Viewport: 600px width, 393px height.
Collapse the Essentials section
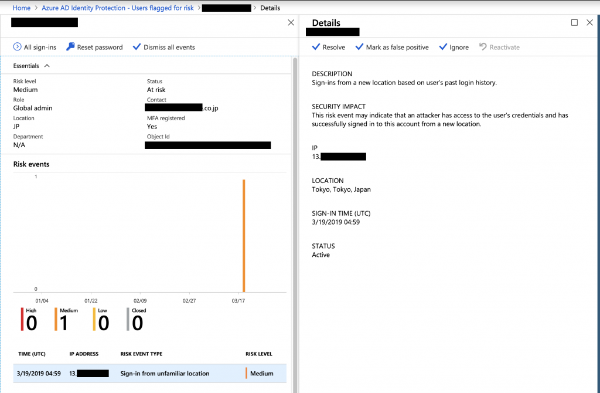pos(47,66)
